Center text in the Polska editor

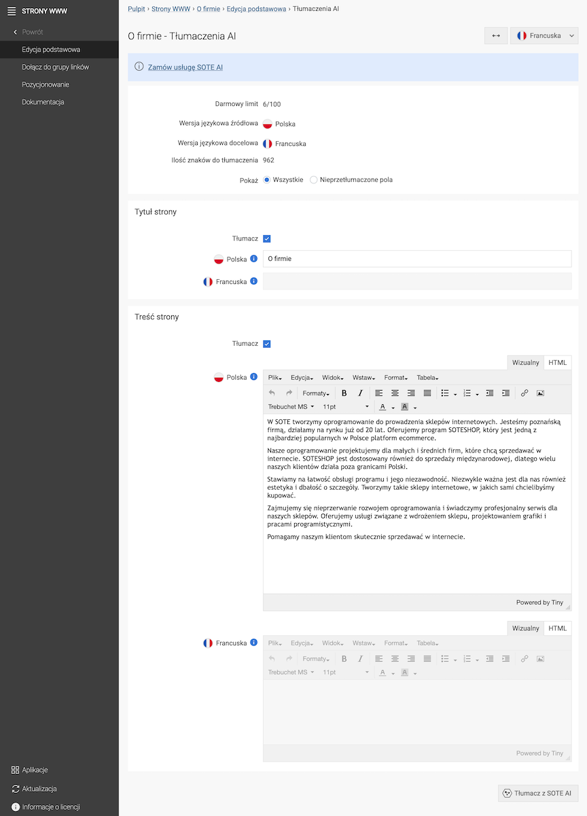pyautogui.click(x=395, y=393)
